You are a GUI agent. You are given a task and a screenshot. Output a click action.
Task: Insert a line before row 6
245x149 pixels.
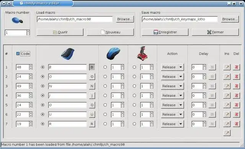coord(227,114)
